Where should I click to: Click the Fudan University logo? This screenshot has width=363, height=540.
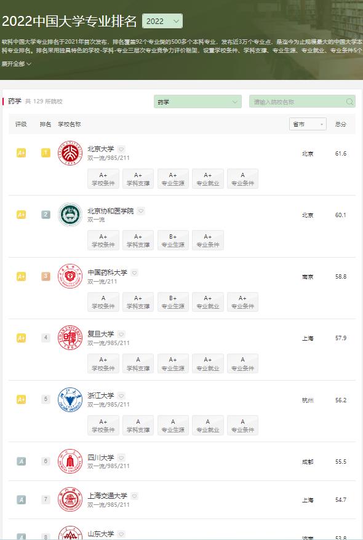pyautogui.click(x=70, y=338)
